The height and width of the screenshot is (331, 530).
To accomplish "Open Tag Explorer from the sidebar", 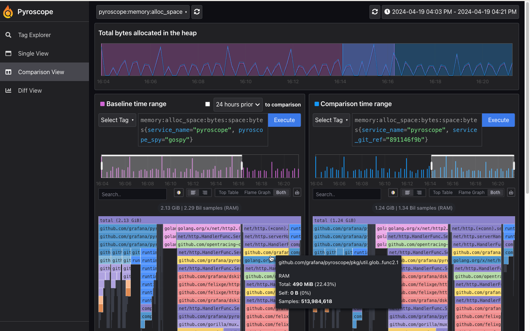I will (x=34, y=35).
